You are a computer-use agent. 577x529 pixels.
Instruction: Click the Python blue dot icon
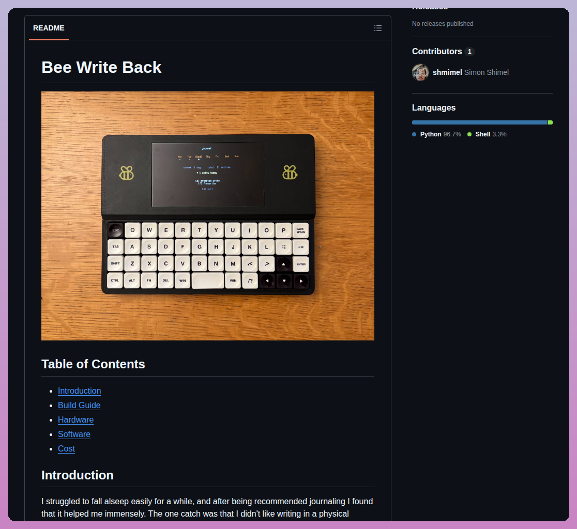pos(414,134)
